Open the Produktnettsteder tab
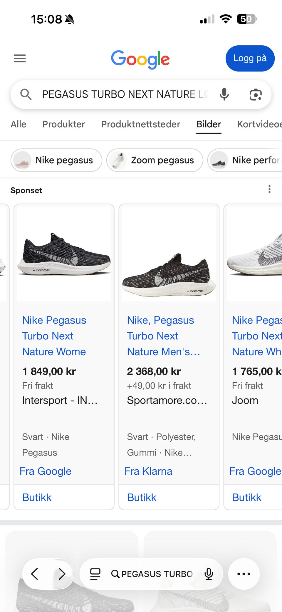Viewport: 282px width, 612px height. pos(140,124)
